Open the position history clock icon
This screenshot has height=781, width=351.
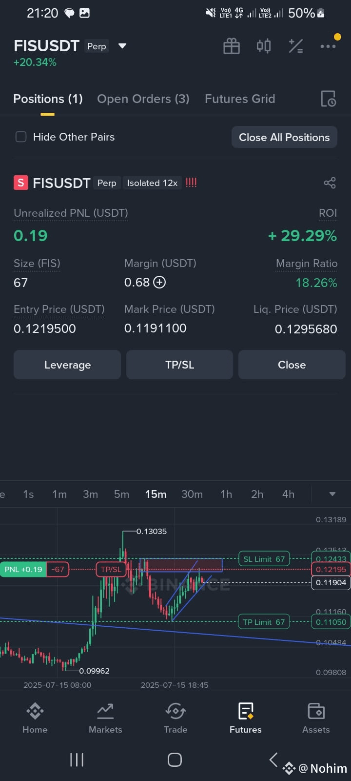[328, 99]
